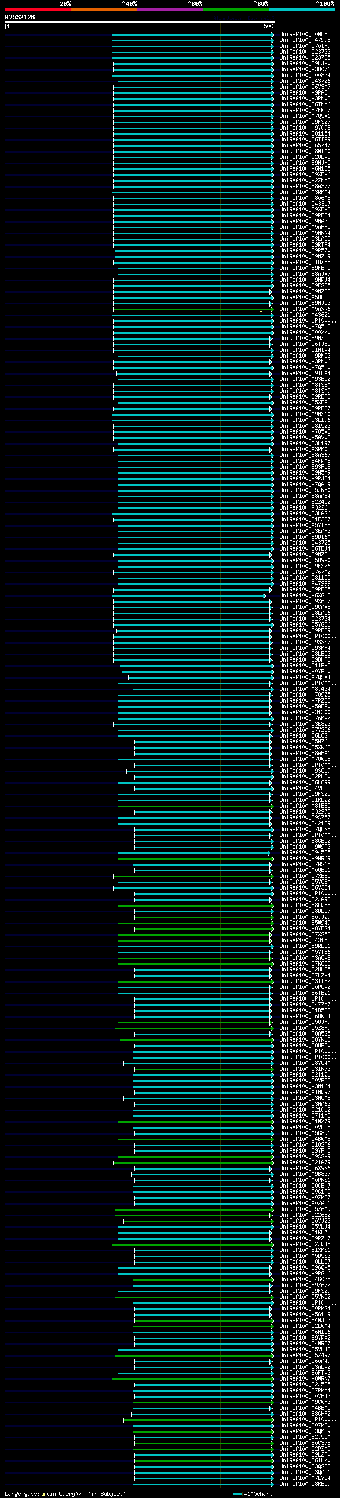The width and height of the screenshot is (340, 1498).
Task: Select the UniRef100_Q9SXS7 label
Action: pos(305,642)
